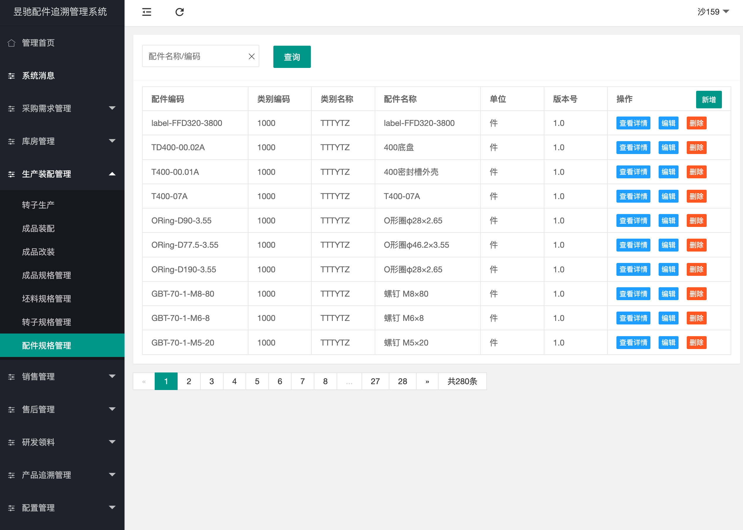Click the 系统消息 sidebar icon
The image size is (743, 530).
[11, 76]
